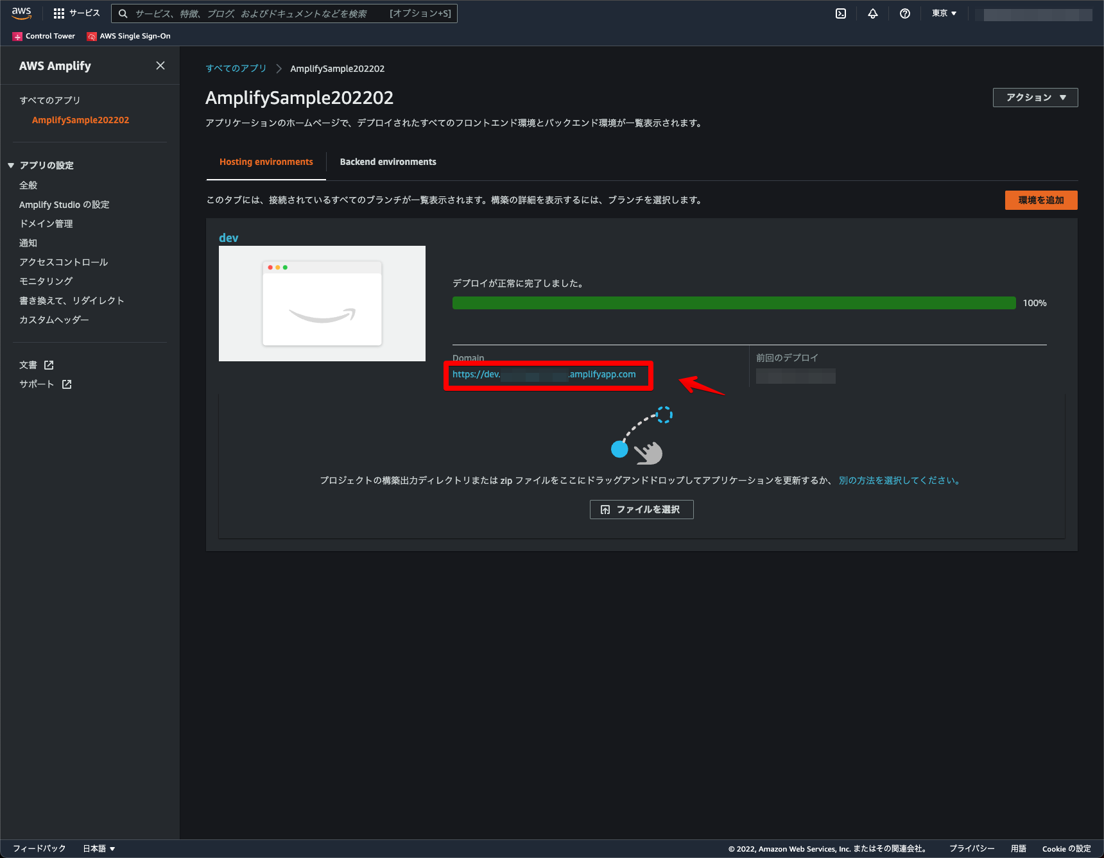Open the Services grid menu icon
The image size is (1104, 858).
tap(59, 13)
